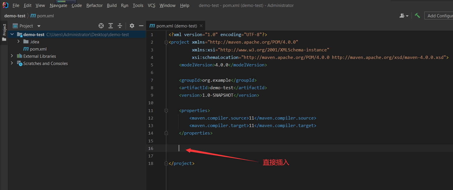Fold the project tag at line 2
This screenshot has height=190, width=453.
(x=166, y=42)
